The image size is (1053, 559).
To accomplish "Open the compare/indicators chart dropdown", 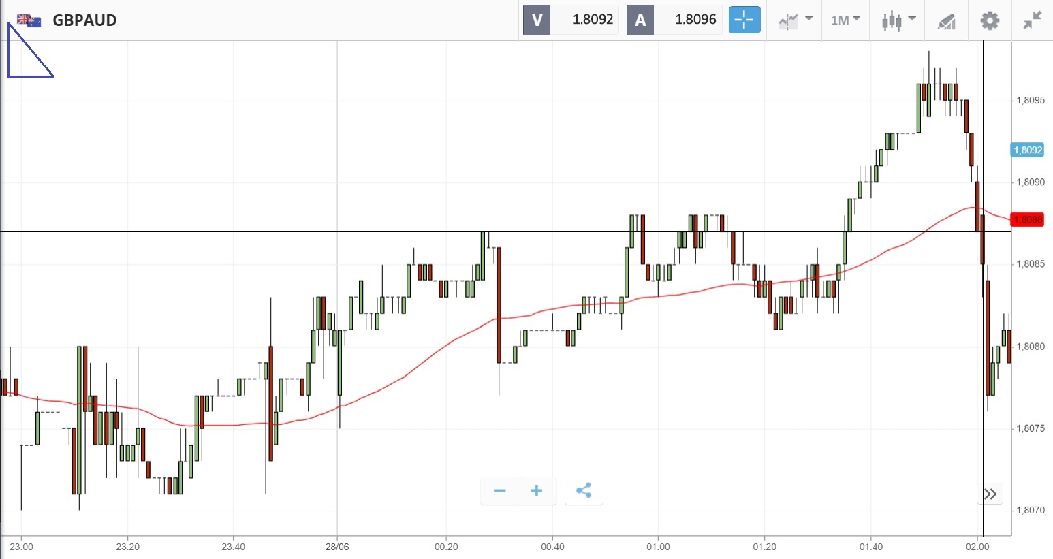I will point(795,20).
